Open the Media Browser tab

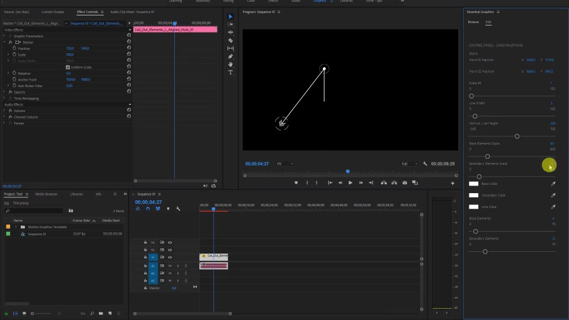click(46, 194)
